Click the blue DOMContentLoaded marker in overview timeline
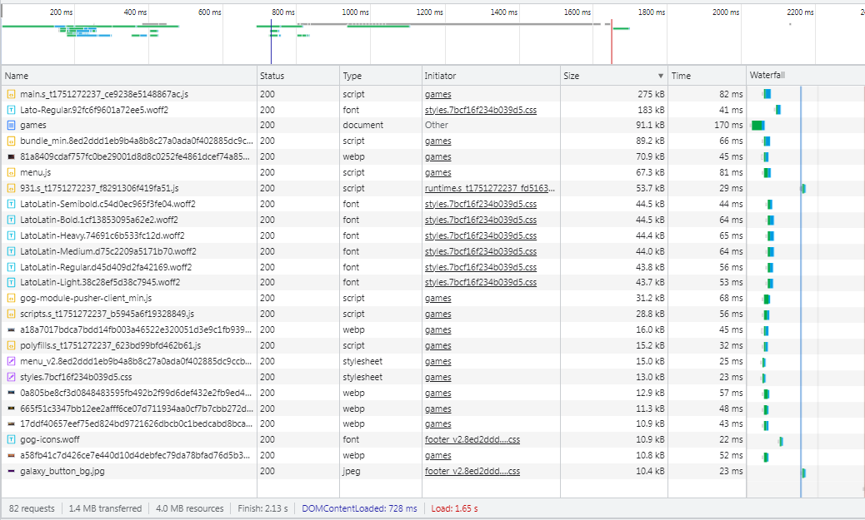865x520 pixels. tap(271, 42)
